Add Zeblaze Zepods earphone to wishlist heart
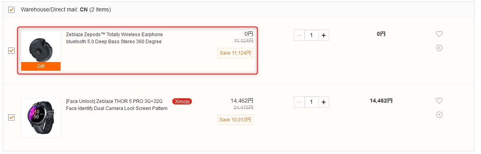This screenshot has height=154, width=481. tap(439, 34)
